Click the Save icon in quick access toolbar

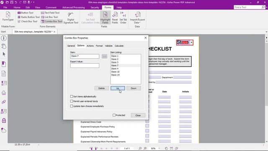point(12,2)
